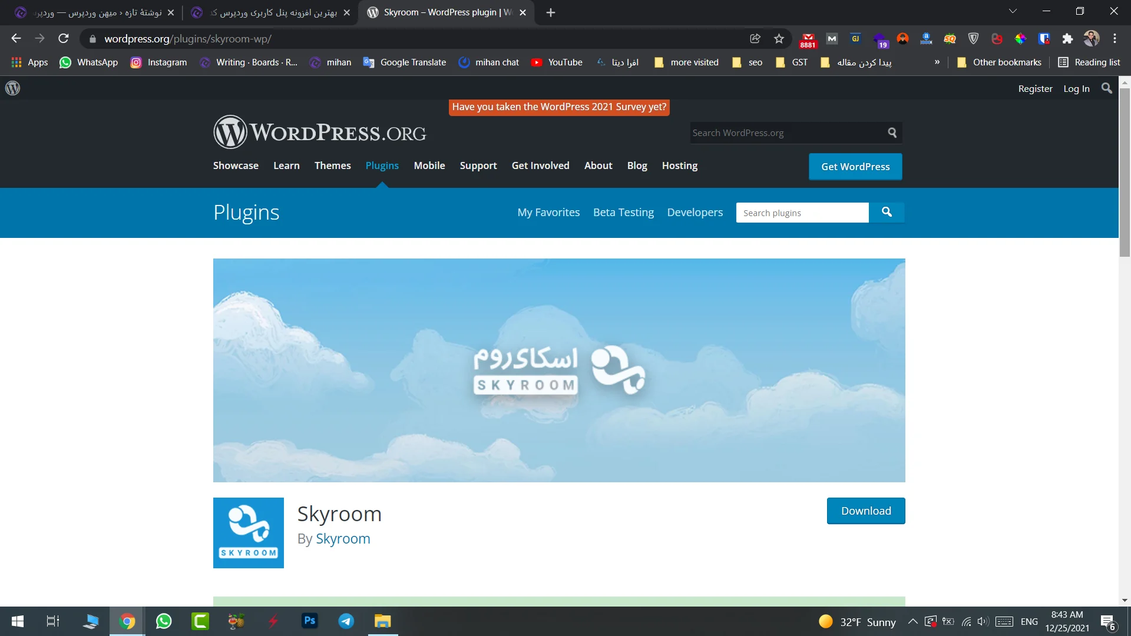Click the WordPress 2021 Survey banner toggle
This screenshot has width=1131, height=636.
pyautogui.click(x=558, y=107)
